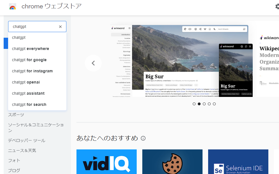Clear the search box with X
This screenshot has height=174, width=279.
pos(60,27)
